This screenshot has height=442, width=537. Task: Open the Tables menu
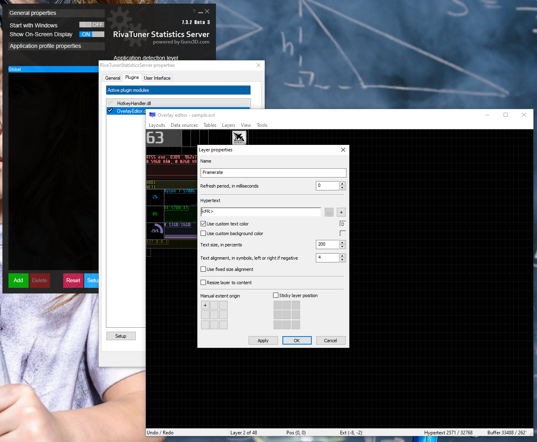coord(210,125)
